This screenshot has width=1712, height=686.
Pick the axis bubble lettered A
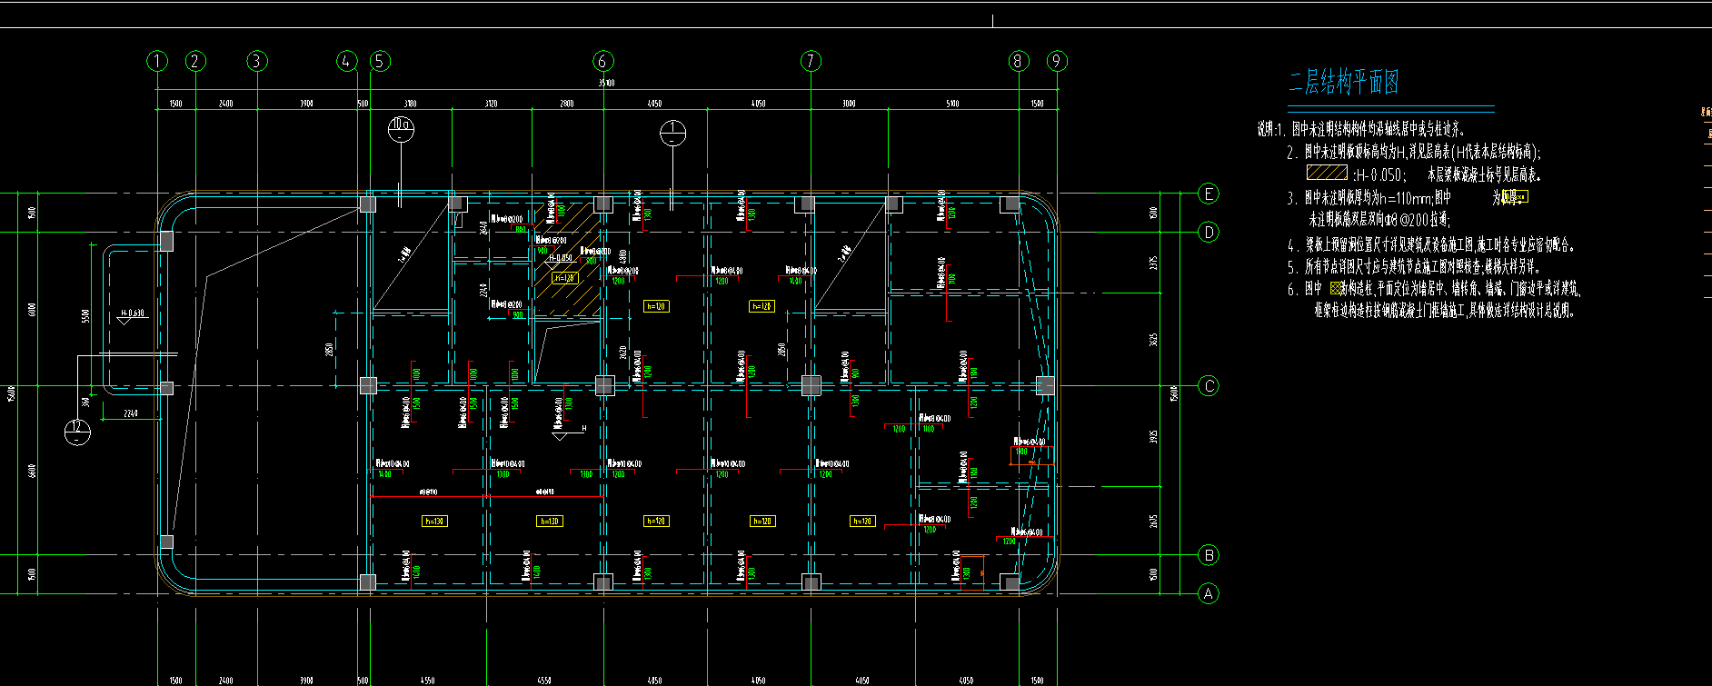point(1209,593)
